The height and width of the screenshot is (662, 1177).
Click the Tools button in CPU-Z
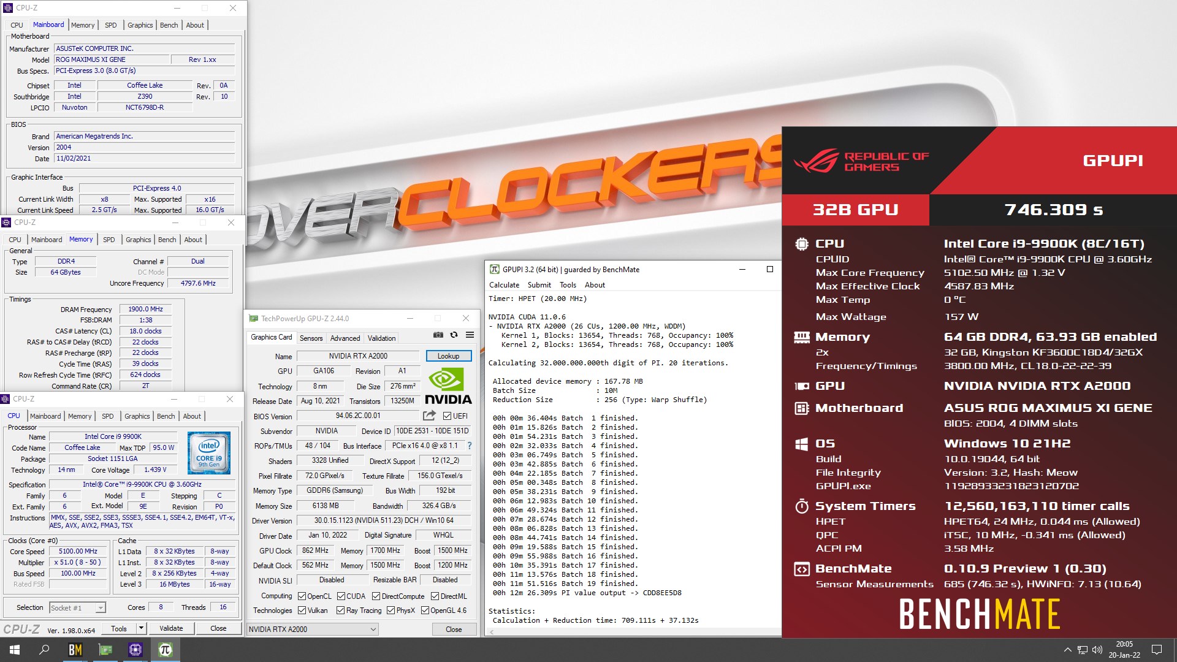[119, 628]
